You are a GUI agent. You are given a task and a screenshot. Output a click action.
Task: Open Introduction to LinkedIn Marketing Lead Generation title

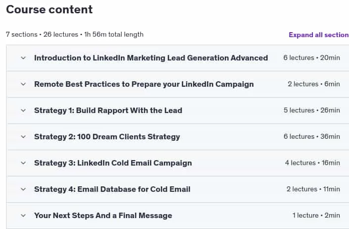point(151,58)
